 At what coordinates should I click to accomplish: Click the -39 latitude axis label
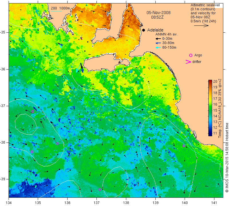point(3,179)
